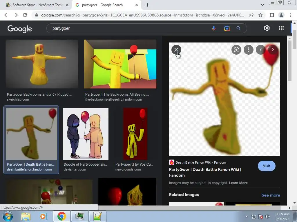This screenshot has width=297, height=222.
Task: View site security lock info
Action: (37, 15)
